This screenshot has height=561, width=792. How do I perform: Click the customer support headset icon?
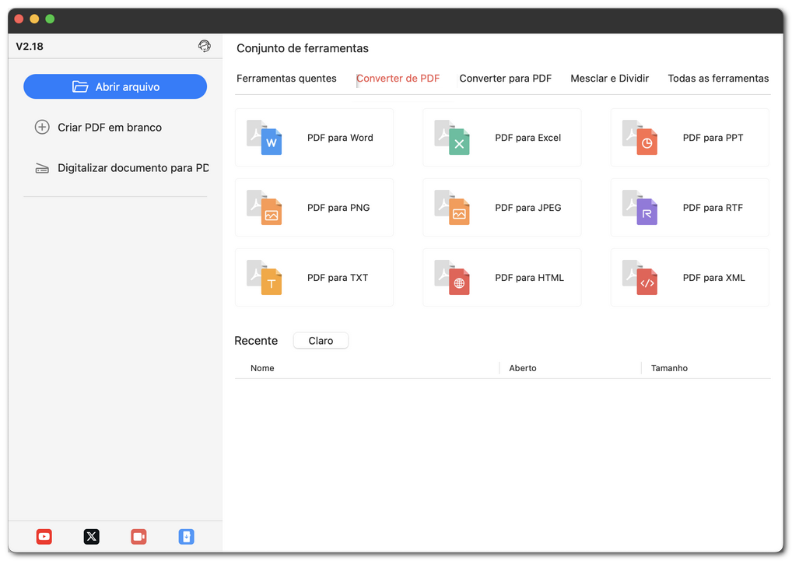tap(205, 46)
